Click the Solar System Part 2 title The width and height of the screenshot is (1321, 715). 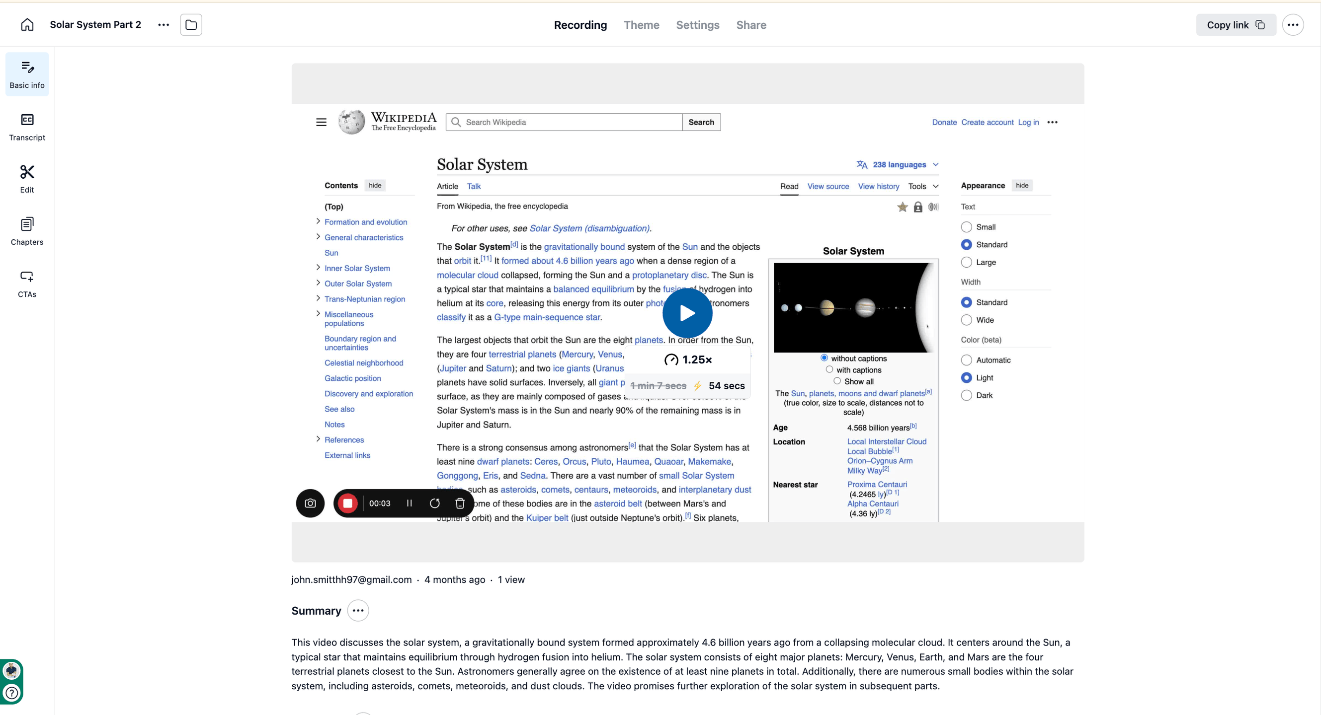coord(95,25)
